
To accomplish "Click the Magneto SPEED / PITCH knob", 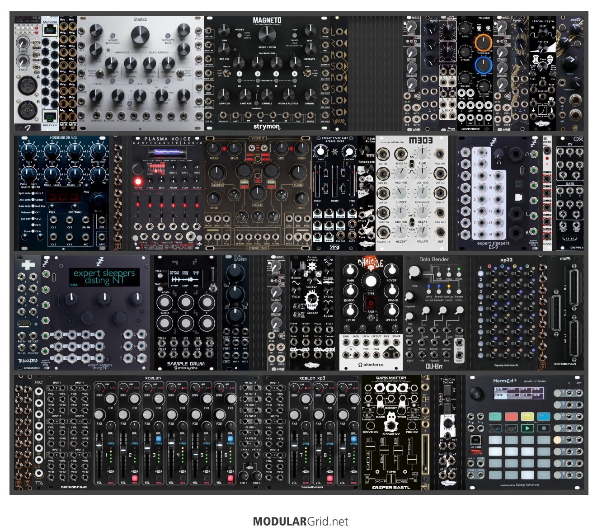I will (x=267, y=35).
